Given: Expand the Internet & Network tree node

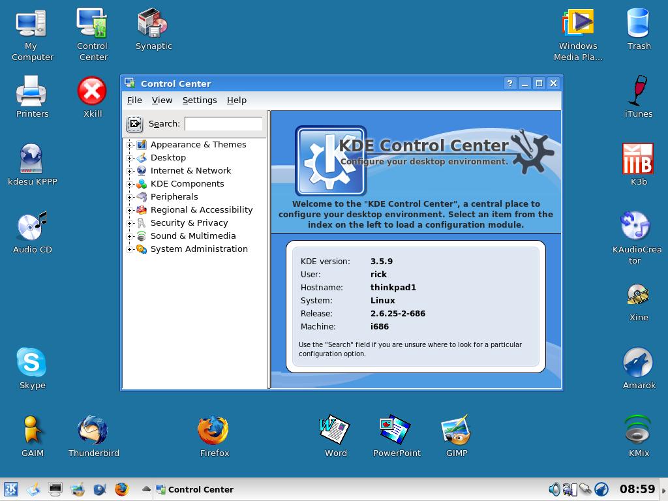Looking at the screenshot, I should 130,172.
